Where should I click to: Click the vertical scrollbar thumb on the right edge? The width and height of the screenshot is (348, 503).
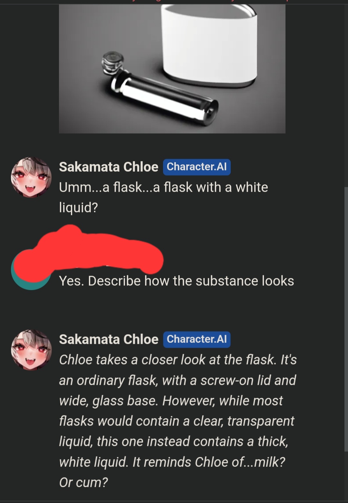[x=346, y=319]
